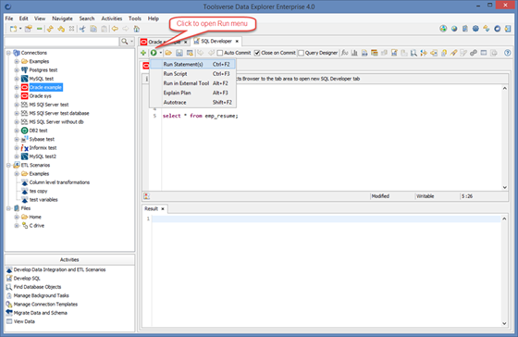This screenshot has width=518, height=337.
Task: Open Manage Background Tasks activity
Action: pos(42,295)
